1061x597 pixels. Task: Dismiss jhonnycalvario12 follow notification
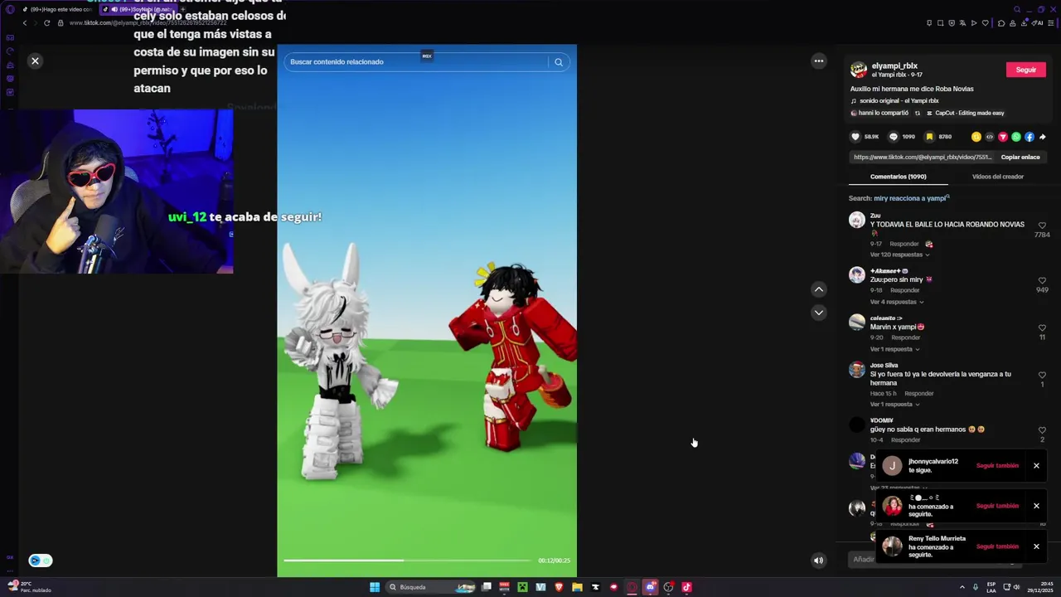tap(1036, 466)
